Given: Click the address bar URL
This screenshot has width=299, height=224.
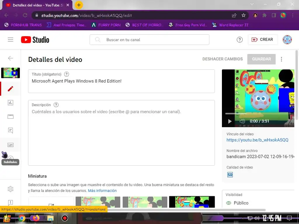Looking at the screenshot, I should 86,15.
